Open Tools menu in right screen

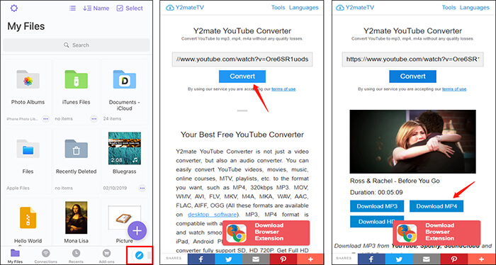tap(449, 8)
